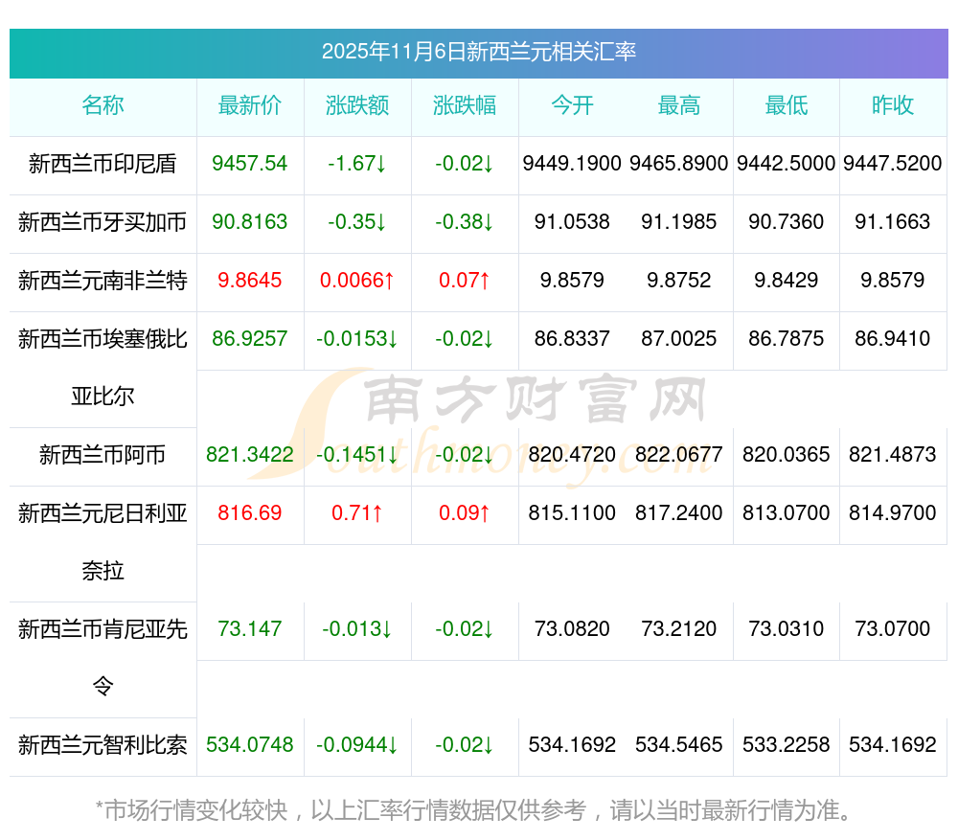Select the 最新价 column header
Viewport: 958px width, 840px height.
pyautogui.click(x=250, y=105)
